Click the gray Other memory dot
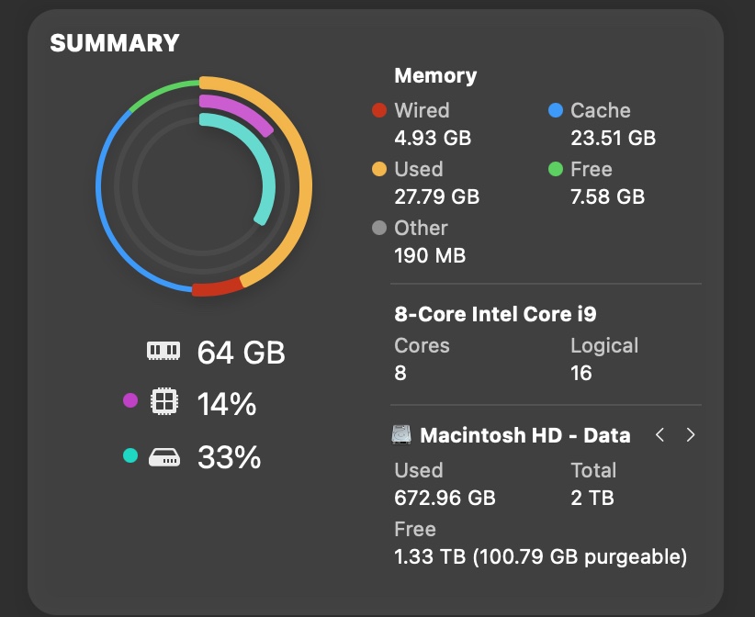Viewport: 755px width, 617px height. coord(378,229)
